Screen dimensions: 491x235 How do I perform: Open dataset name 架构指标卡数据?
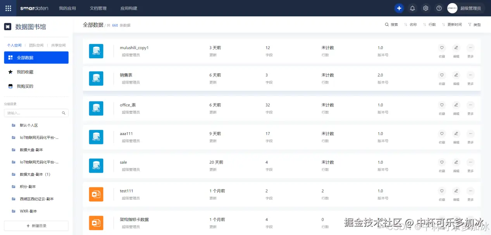click(x=134, y=220)
